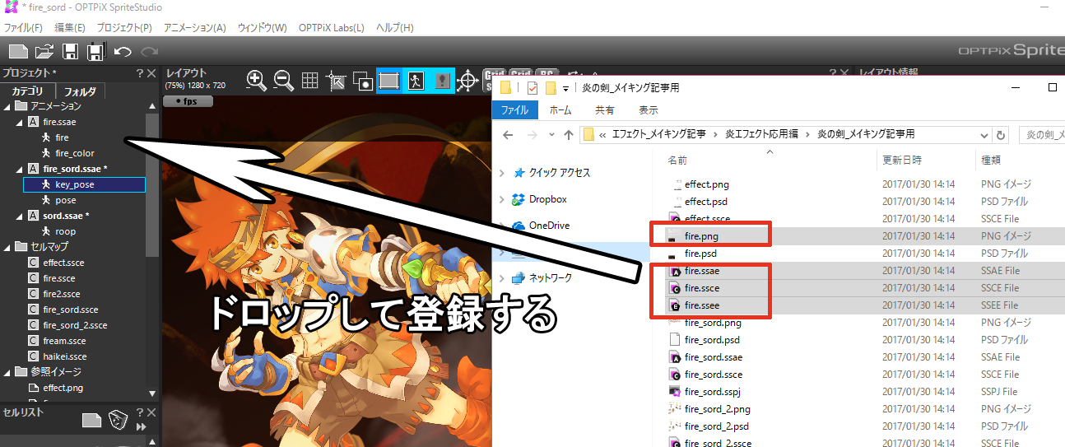Click Explorer up-one-level arrow
Image resolution: width=1065 pixels, height=447 pixels.
click(x=568, y=135)
